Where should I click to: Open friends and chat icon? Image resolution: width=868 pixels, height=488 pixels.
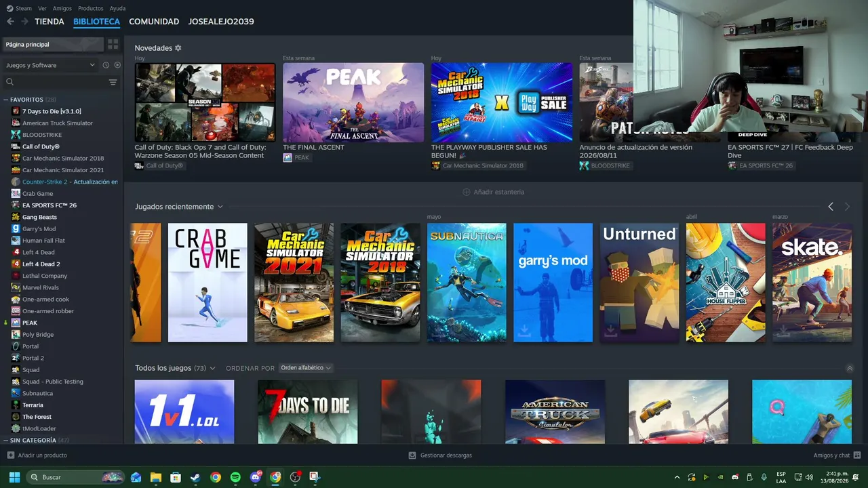click(857, 455)
